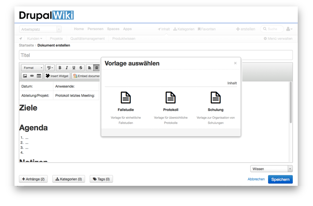Click the insert link icon
313x206 pixels.
(x=32, y=76)
